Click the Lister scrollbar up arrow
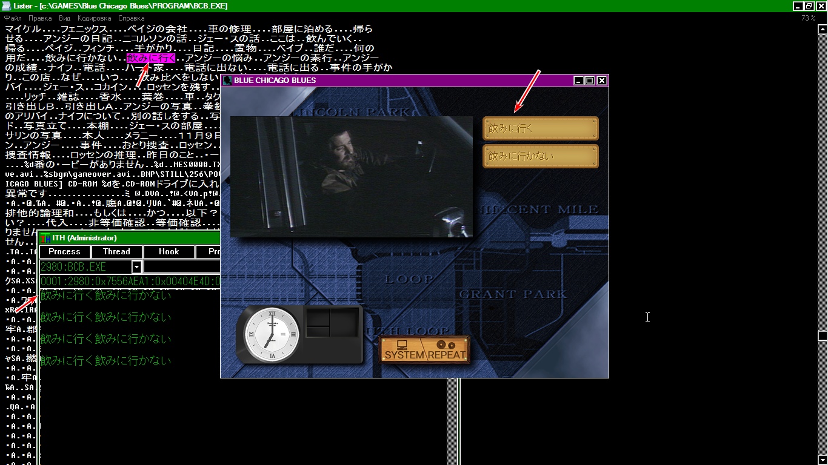This screenshot has height=465, width=828. [823, 28]
